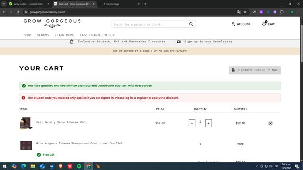Click the site info icon in address bar
The image size is (303, 170).
click(26, 12)
